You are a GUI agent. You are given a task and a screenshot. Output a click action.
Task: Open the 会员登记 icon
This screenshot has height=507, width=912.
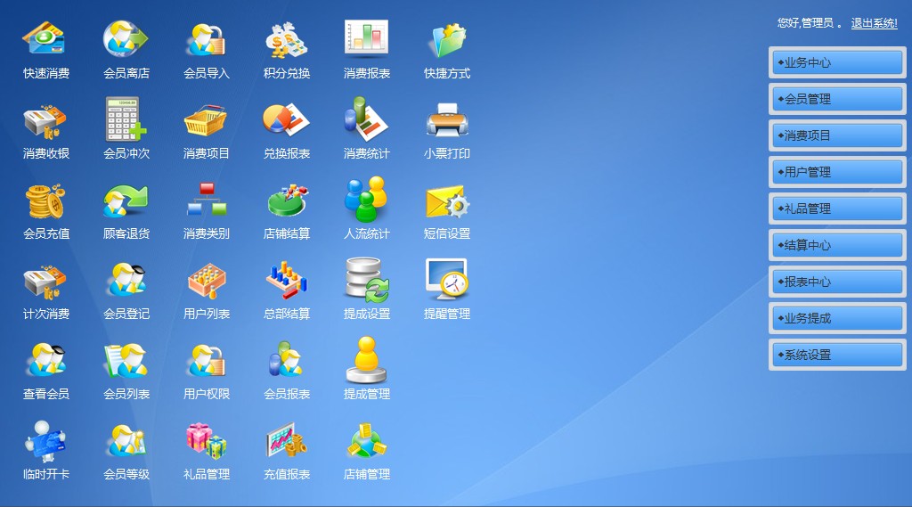coord(126,280)
